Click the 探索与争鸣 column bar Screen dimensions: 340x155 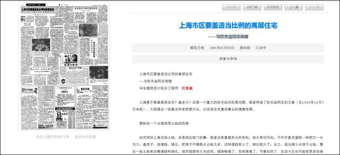(228, 59)
